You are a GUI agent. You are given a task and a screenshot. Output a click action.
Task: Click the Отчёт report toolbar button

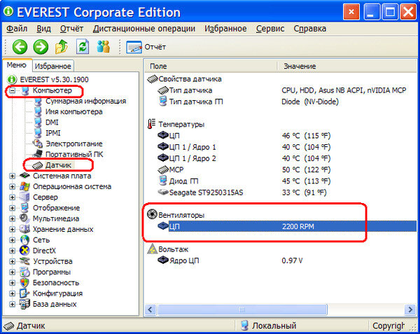click(x=146, y=47)
